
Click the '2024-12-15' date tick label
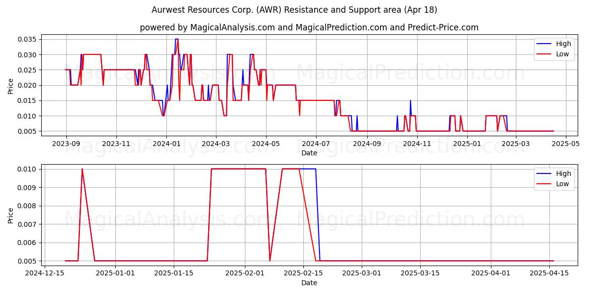[x=45, y=273]
